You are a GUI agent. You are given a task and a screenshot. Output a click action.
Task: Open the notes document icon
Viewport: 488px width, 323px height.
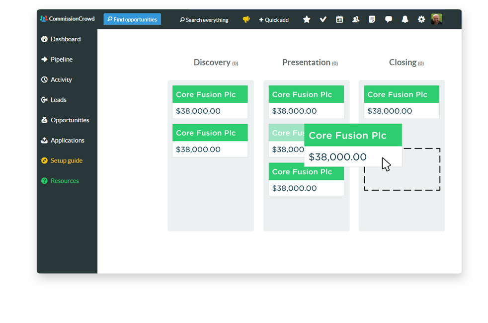click(x=372, y=19)
